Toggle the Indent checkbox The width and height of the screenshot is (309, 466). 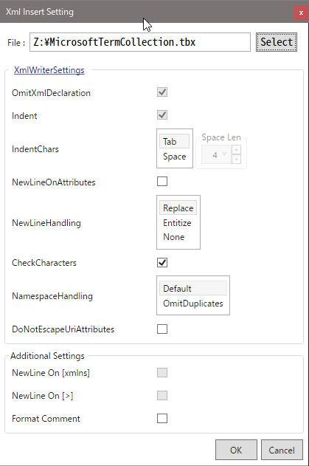(162, 115)
